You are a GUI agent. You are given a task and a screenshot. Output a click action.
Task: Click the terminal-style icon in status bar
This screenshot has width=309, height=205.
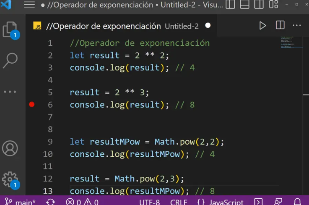[258, 202]
